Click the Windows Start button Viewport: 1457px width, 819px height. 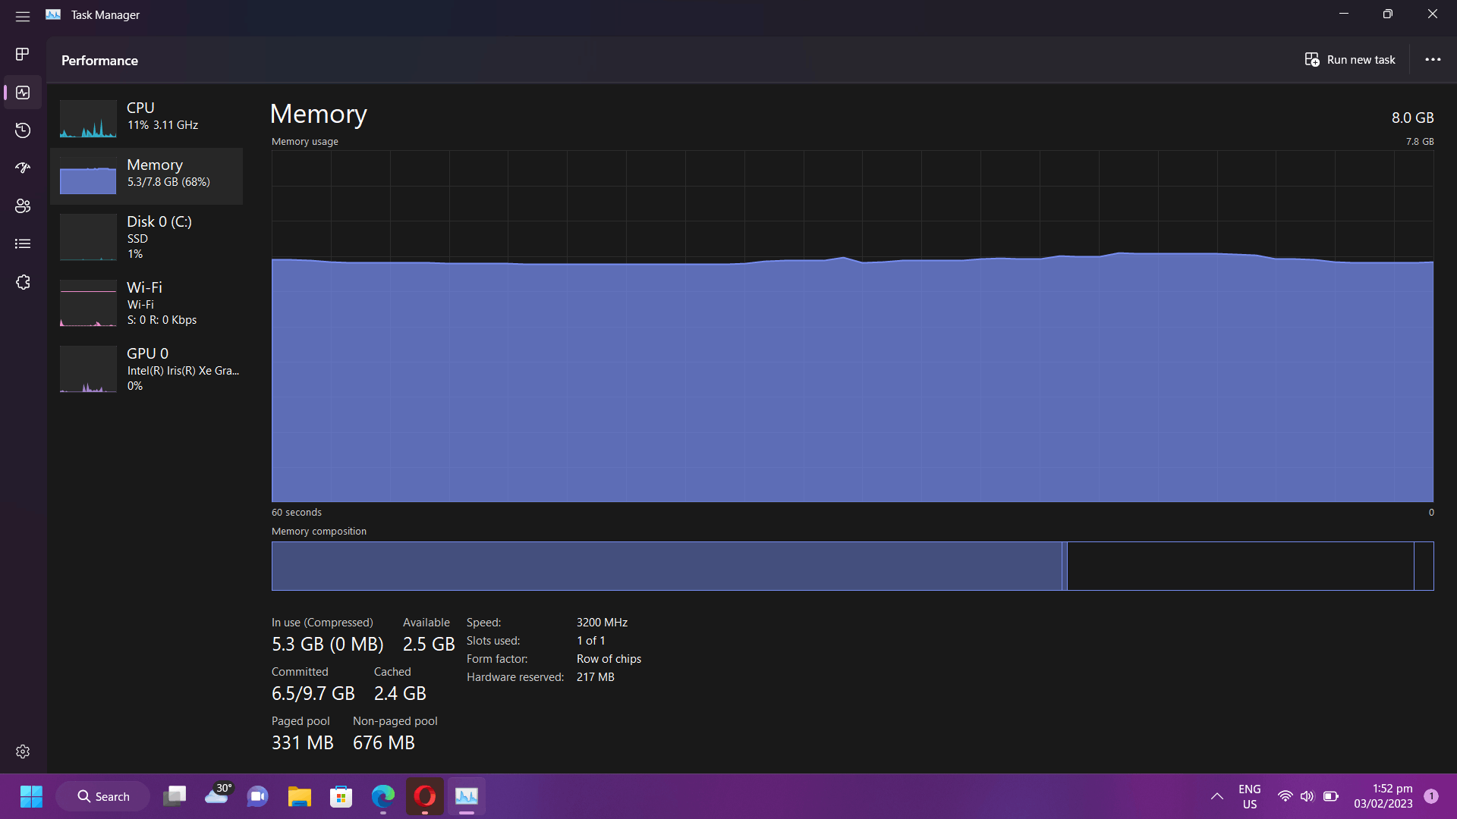[31, 796]
